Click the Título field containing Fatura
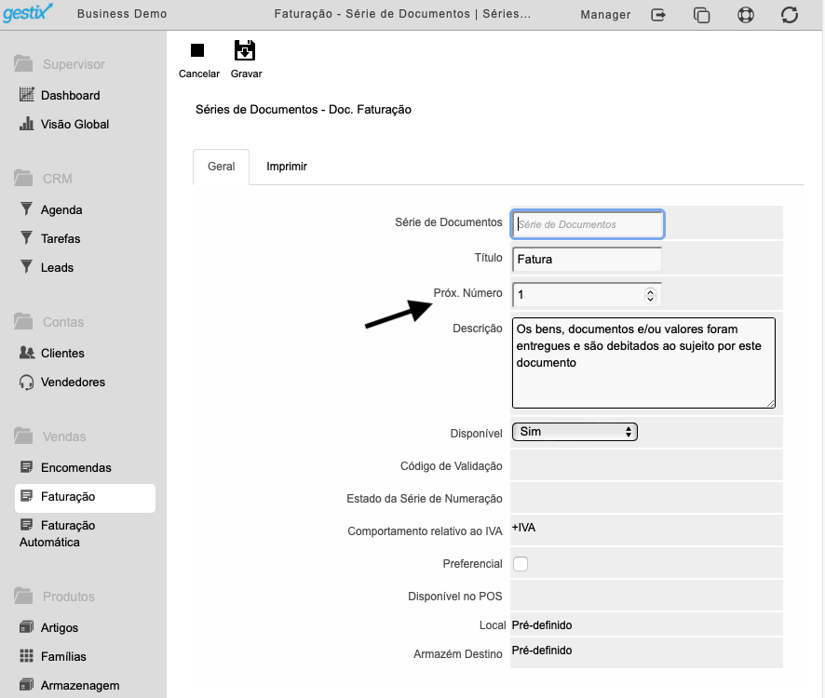The image size is (825, 698). click(x=587, y=260)
